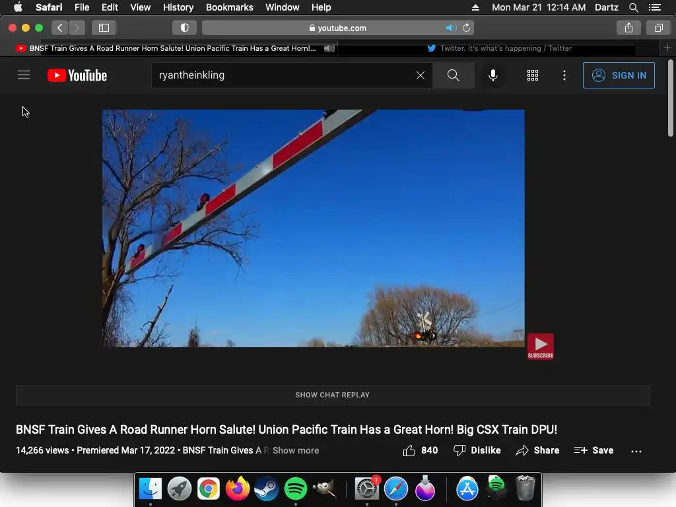Click the video player frame
676x507 pixels.
click(314, 228)
